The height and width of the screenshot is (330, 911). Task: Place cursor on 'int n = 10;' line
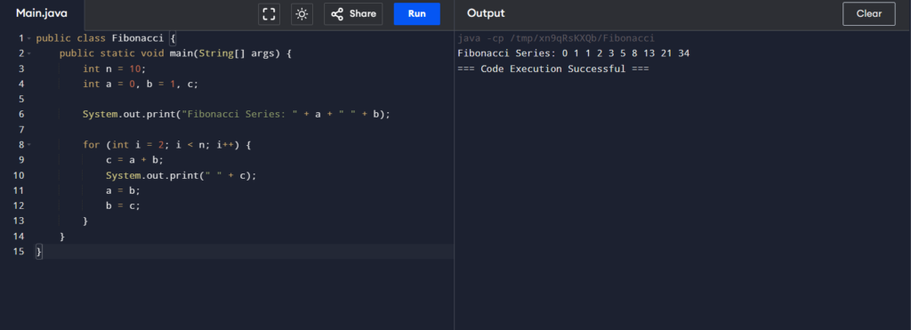[x=115, y=68]
